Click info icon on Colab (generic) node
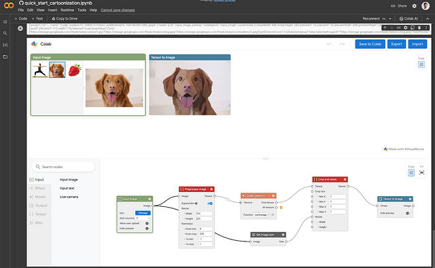435x268 pixels. 273,195
